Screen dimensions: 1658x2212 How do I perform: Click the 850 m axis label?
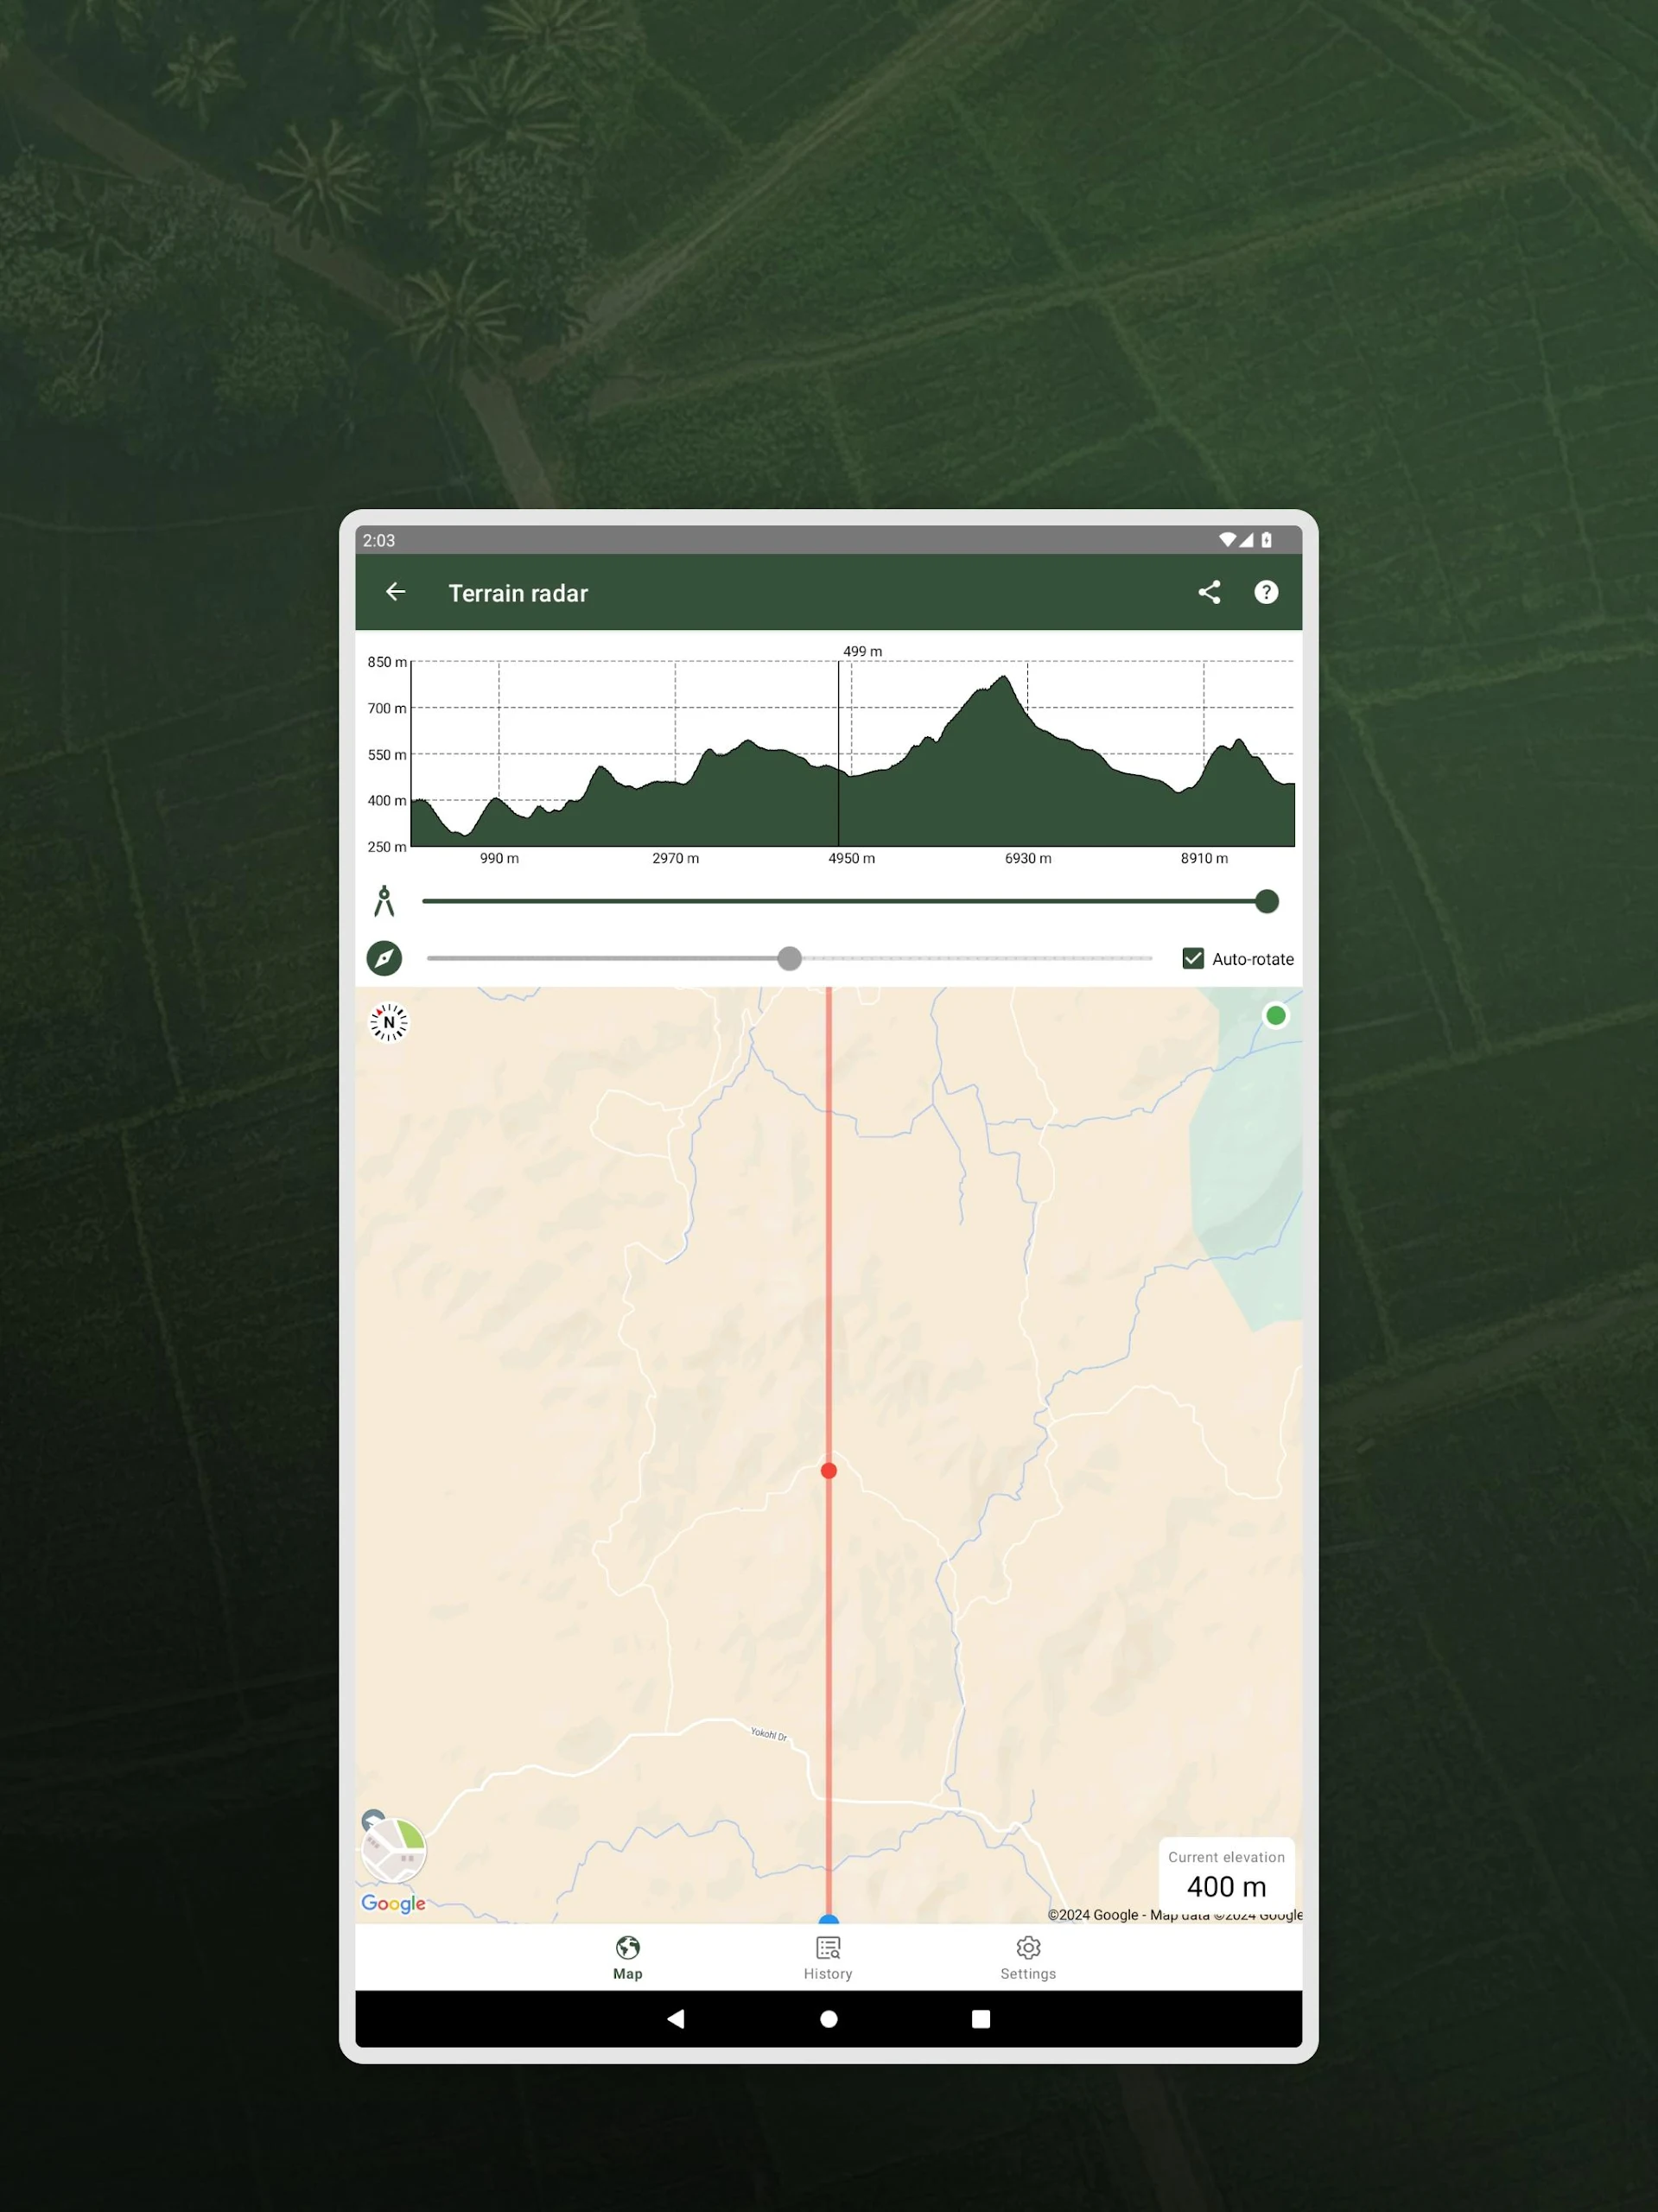pyautogui.click(x=387, y=662)
